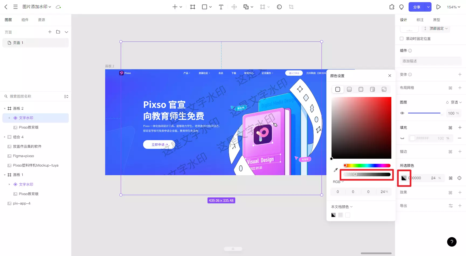
Task: Click the blue 分享 share button
Action: click(x=417, y=7)
